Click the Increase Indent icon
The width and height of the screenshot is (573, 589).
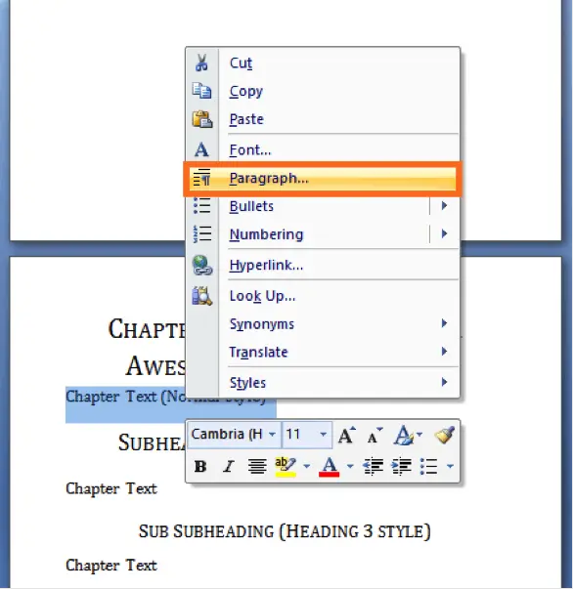pyautogui.click(x=402, y=466)
